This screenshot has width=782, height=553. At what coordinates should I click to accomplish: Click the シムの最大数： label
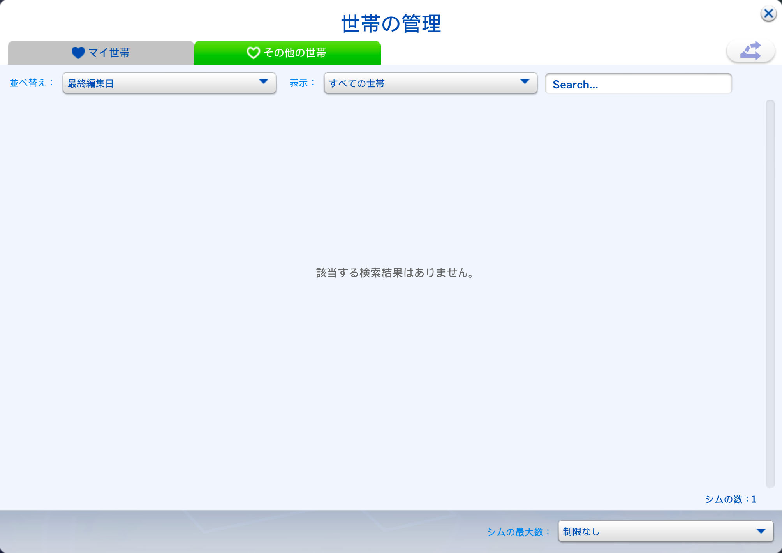click(519, 532)
